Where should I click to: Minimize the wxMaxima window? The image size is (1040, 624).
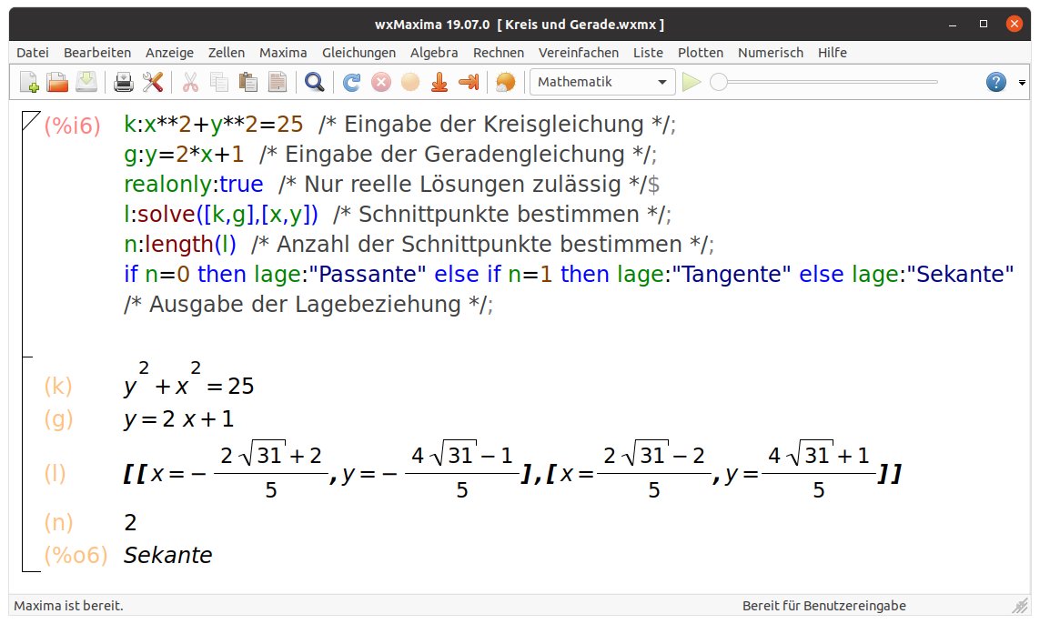pyautogui.click(x=953, y=25)
